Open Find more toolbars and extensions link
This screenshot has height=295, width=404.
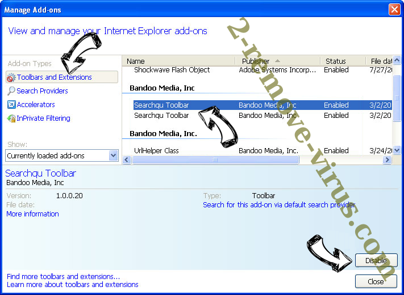pos(64,277)
